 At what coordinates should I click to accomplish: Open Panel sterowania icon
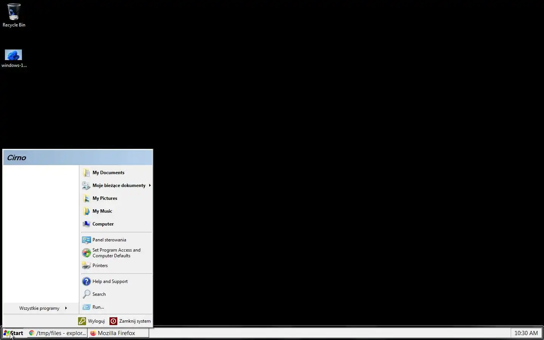pos(86,240)
